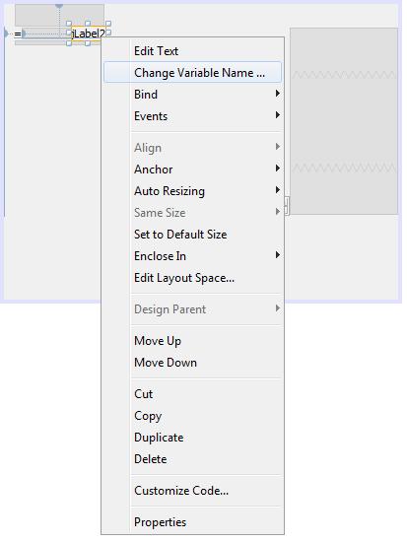
Task: Expand the Events submenu arrow
Action: click(278, 115)
